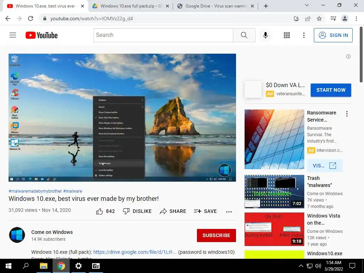Install app icon in address bar
Image resolution: width=364 pixels, height=273 pixels.
[x=296, y=18]
